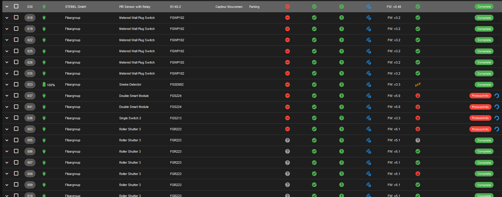Viewport: 502px width, 197px height.
Task: Click the node ID badge 006
Action: pyautogui.click(x=30, y=151)
